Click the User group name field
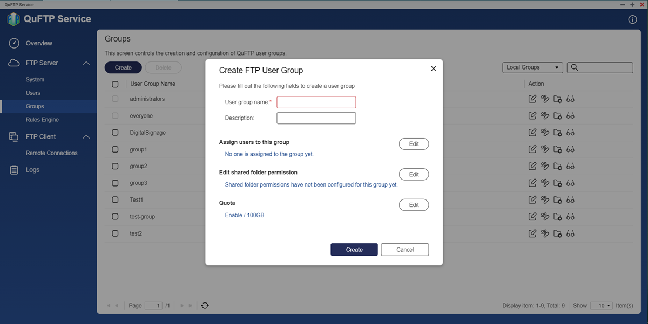The height and width of the screenshot is (324, 648). tap(316, 102)
